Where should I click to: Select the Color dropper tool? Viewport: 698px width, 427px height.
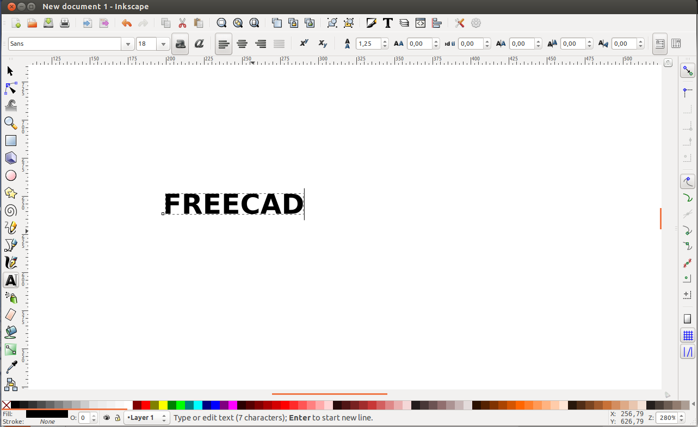[x=10, y=367]
